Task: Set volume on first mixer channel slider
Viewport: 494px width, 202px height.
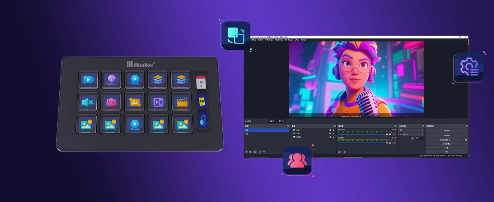Action: point(362,134)
